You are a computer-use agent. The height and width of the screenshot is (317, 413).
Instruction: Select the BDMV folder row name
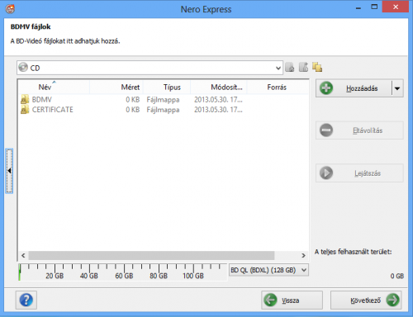(x=42, y=100)
